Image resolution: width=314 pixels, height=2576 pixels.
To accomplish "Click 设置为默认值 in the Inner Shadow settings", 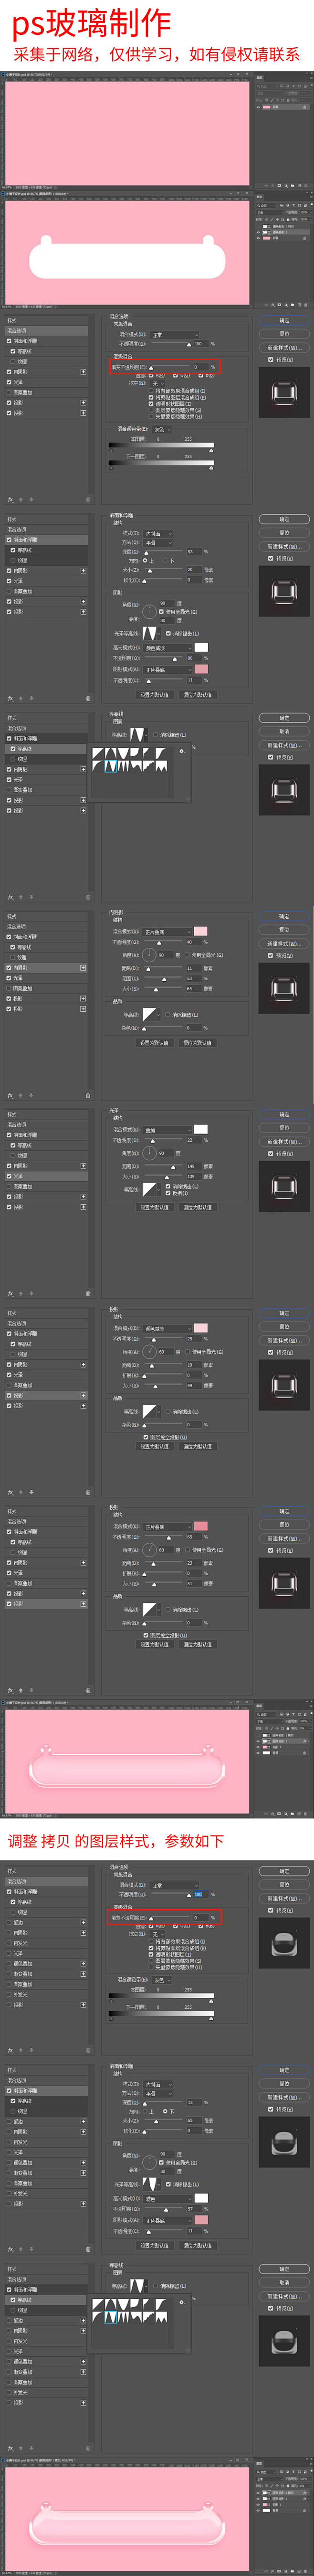I will [x=154, y=1042].
